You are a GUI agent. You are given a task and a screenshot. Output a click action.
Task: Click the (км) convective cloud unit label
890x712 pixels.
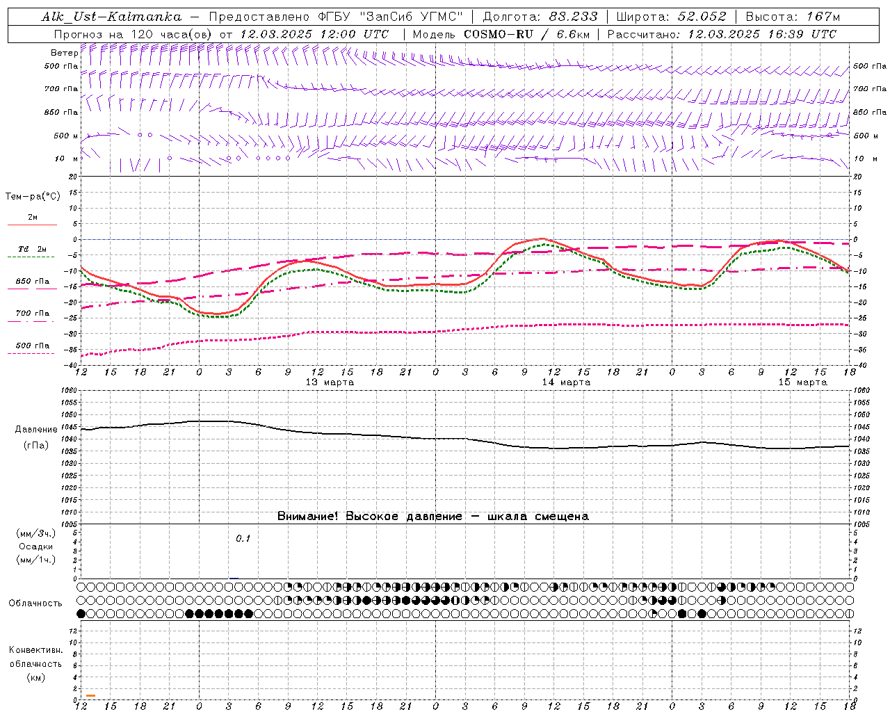coord(35,677)
